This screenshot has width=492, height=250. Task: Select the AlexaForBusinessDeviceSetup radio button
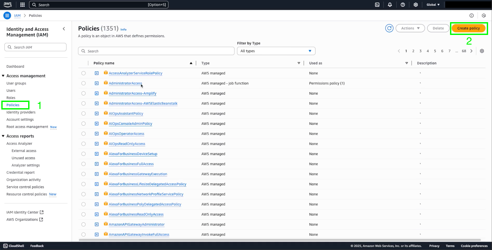(x=83, y=154)
